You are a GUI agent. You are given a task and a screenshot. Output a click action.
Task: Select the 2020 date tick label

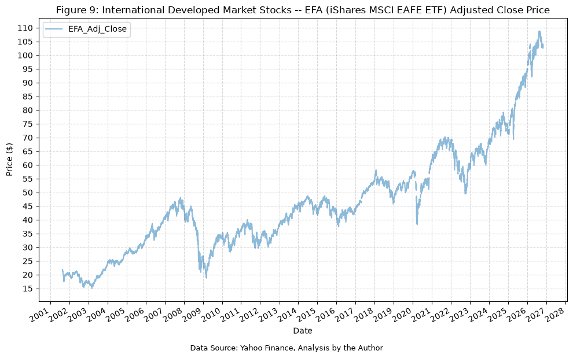pyautogui.click(x=401, y=314)
